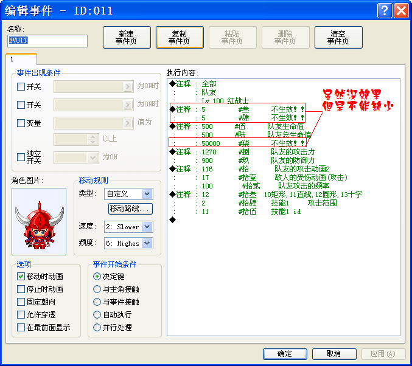412x366 pixels.
Task: Close the 编辑事件 dialog
Action: (401, 11)
